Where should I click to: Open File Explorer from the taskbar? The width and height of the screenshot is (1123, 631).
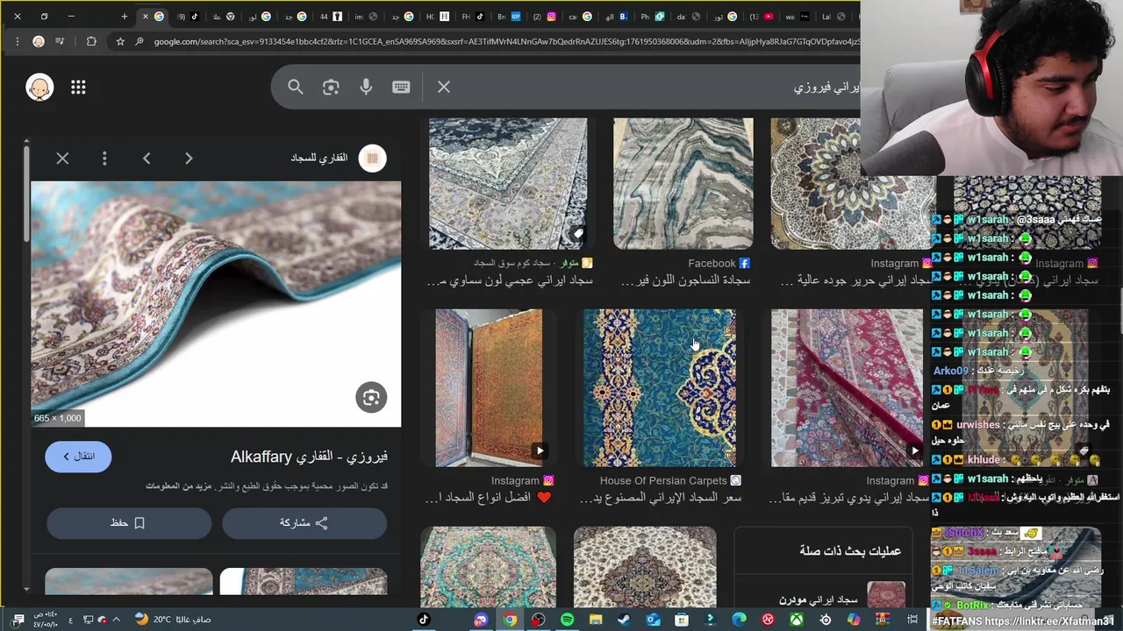coord(596,620)
